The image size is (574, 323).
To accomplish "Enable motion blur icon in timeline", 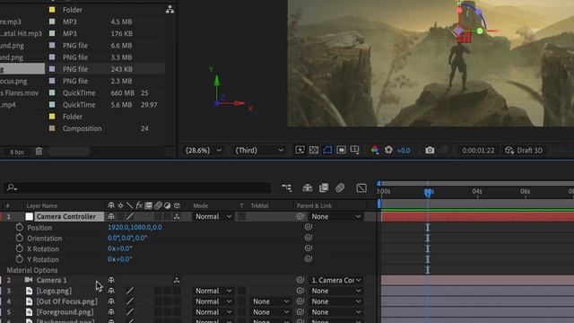I will 340,188.
